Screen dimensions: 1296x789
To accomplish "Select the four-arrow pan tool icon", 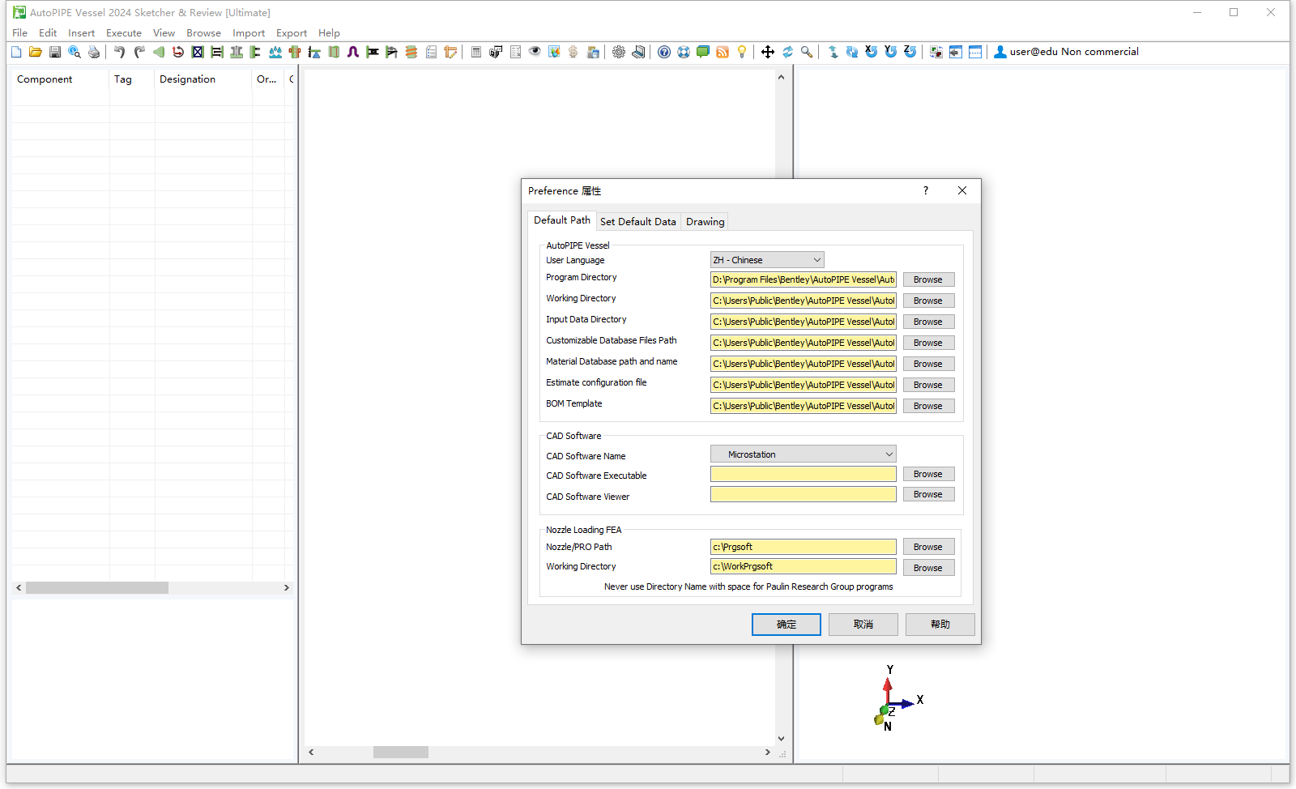I will [x=768, y=52].
